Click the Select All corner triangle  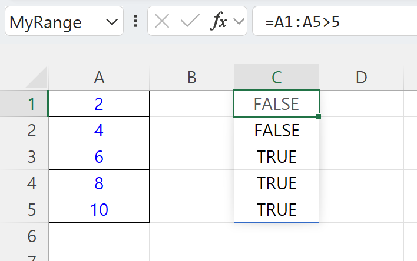tap(36, 78)
